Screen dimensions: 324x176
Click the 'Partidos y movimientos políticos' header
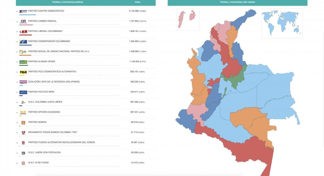[x=67, y=2]
